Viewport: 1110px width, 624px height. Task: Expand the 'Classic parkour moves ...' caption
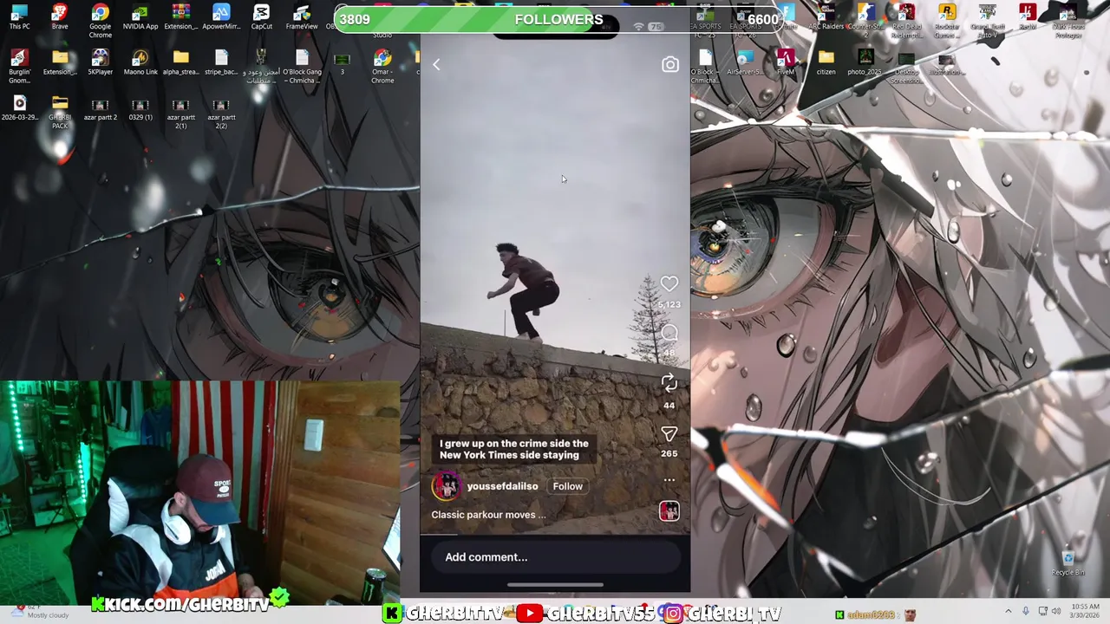(488, 515)
